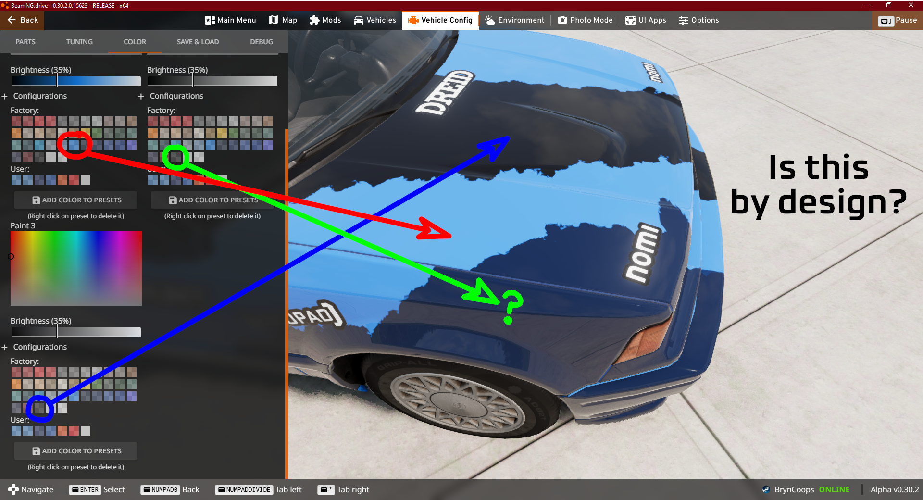Click the orange Vehicle Config icon
Screen dimensions: 923x500
(x=413, y=20)
